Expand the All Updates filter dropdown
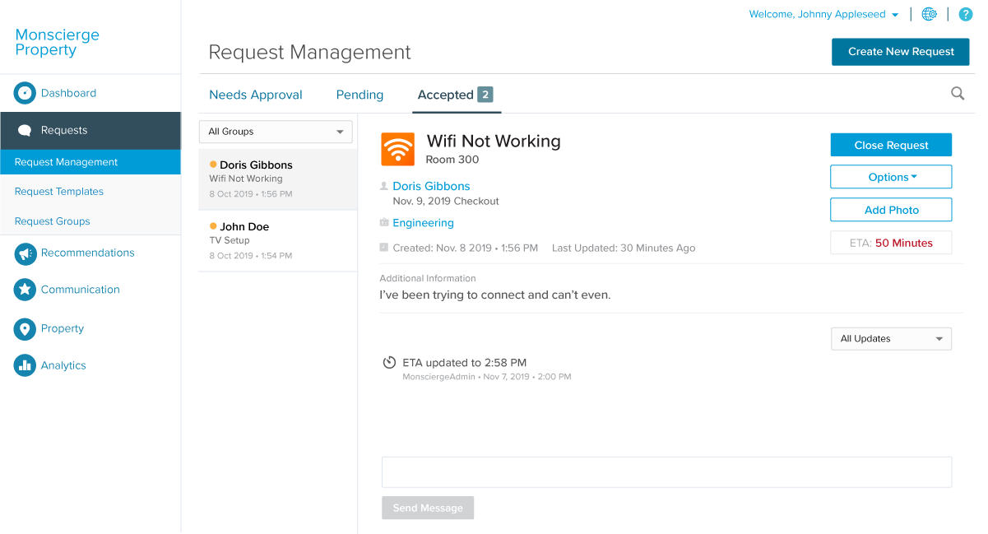Screen dimensions: 988x534 click(x=891, y=339)
